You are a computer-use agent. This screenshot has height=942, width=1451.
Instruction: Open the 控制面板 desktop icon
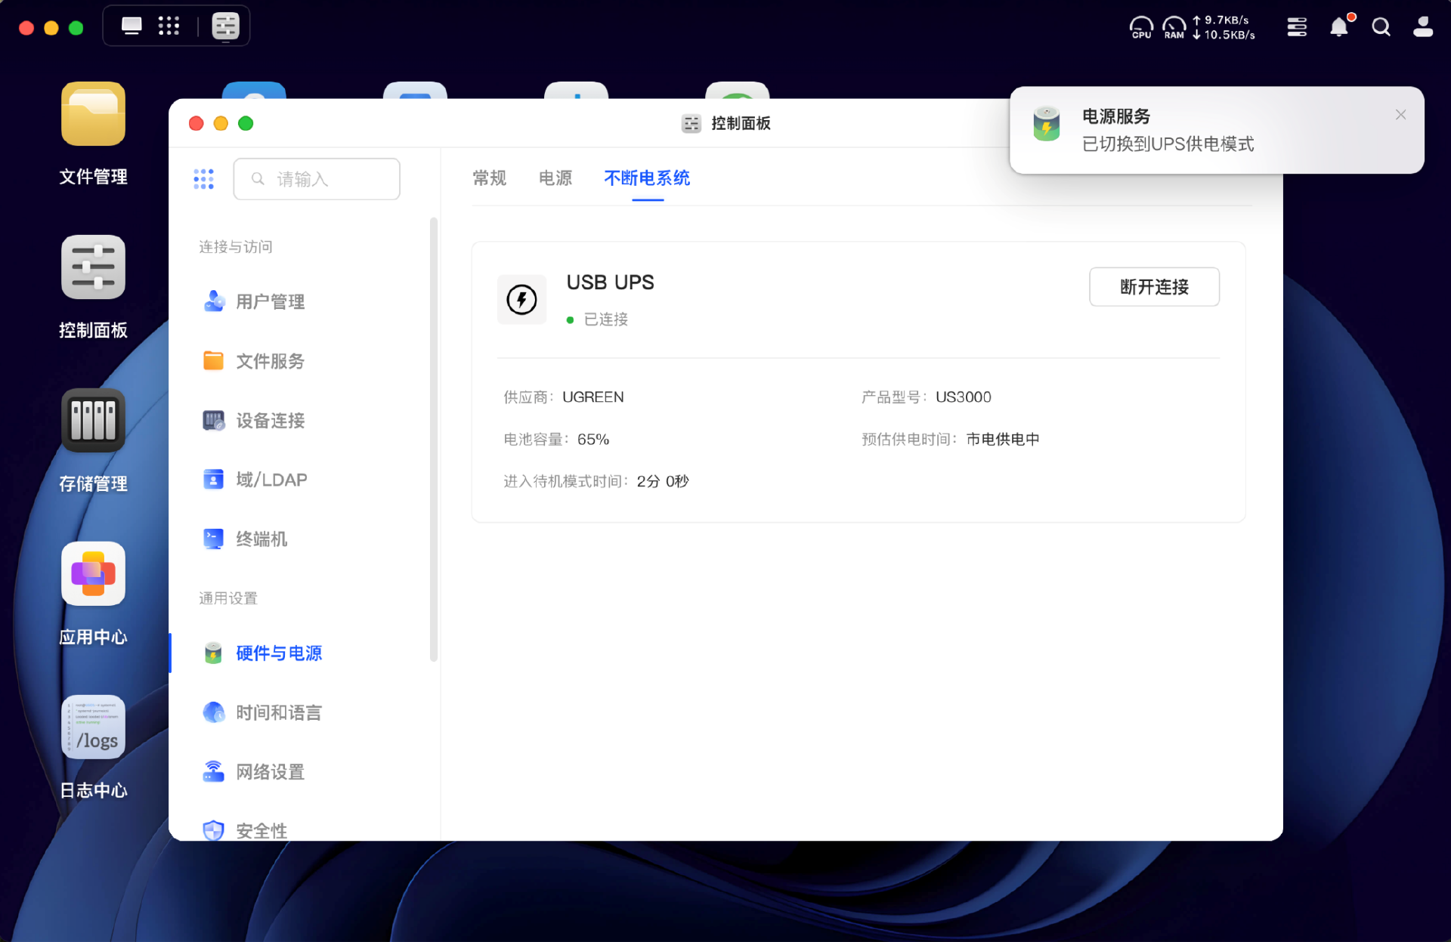(93, 267)
